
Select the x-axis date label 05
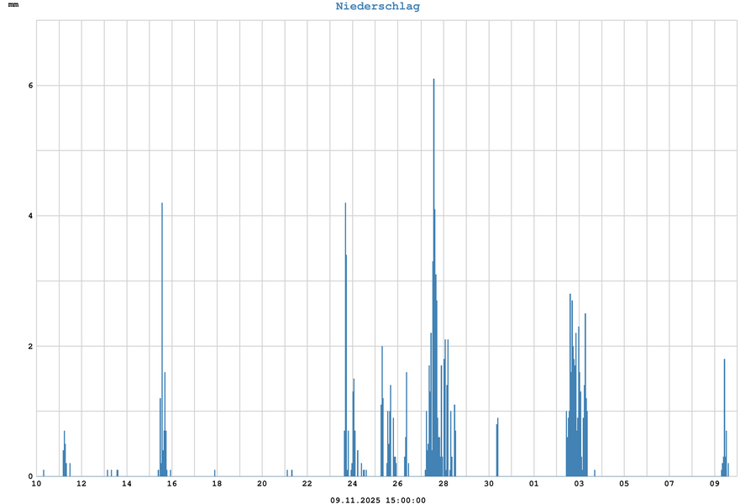624,484
